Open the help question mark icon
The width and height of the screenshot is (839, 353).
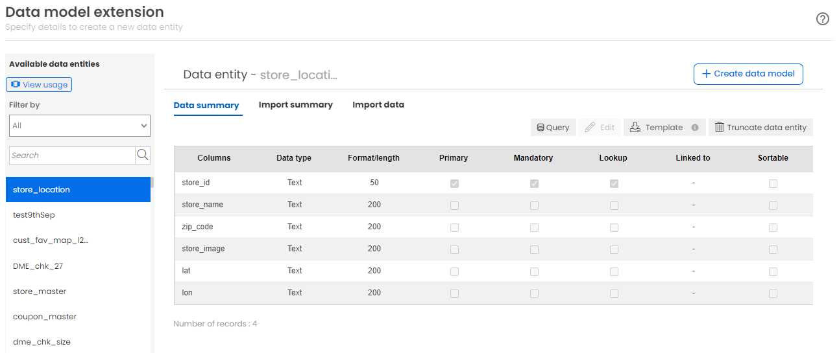coord(823,19)
